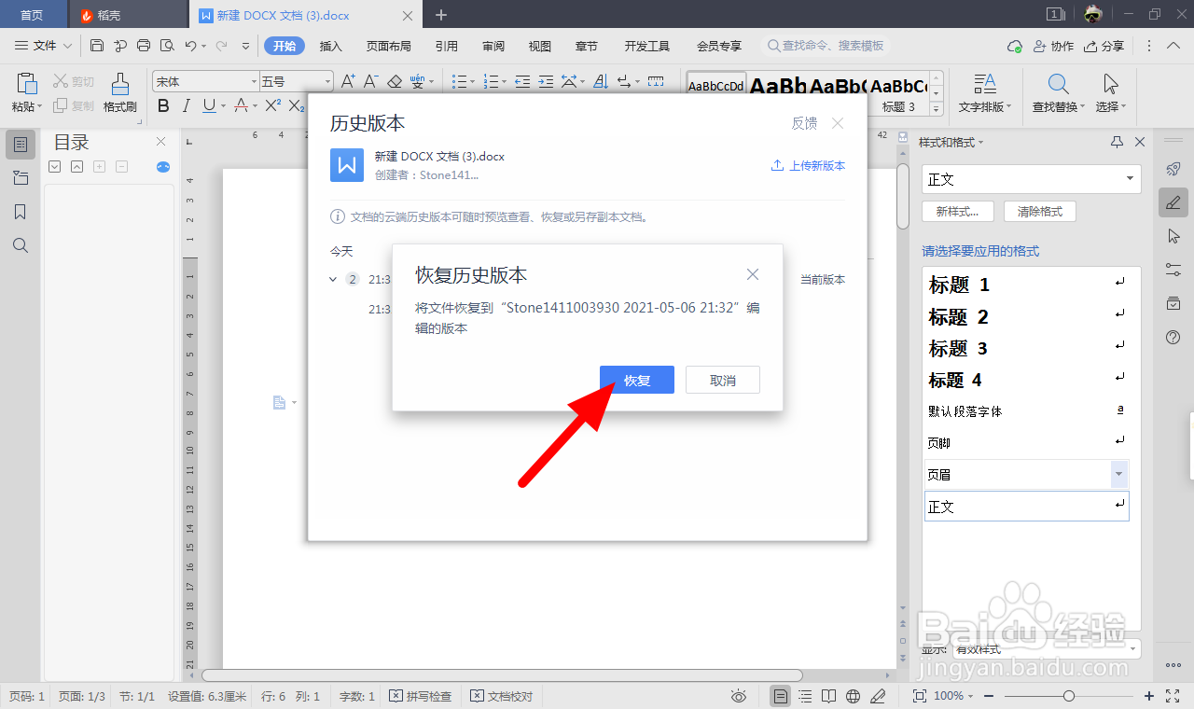Toggle bold formatting
1194x709 pixels.
[163, 105]
